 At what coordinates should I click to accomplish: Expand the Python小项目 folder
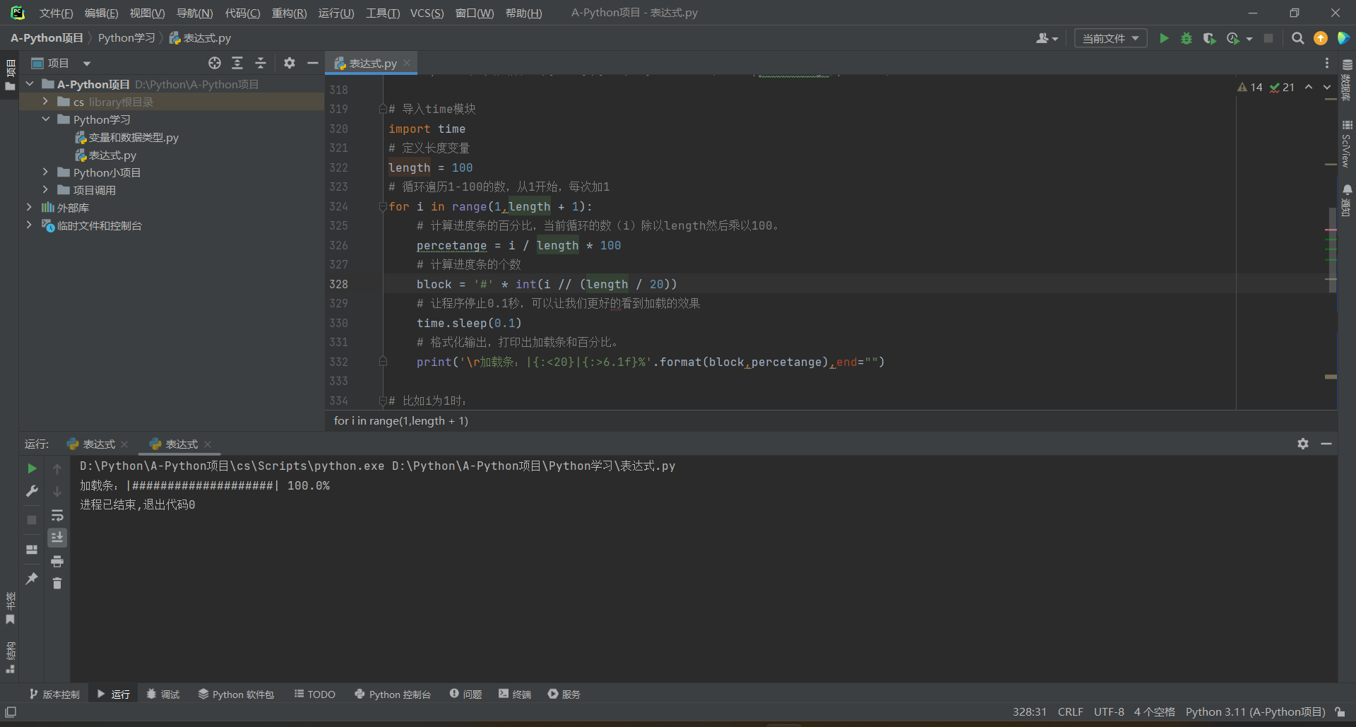point(45,172)
